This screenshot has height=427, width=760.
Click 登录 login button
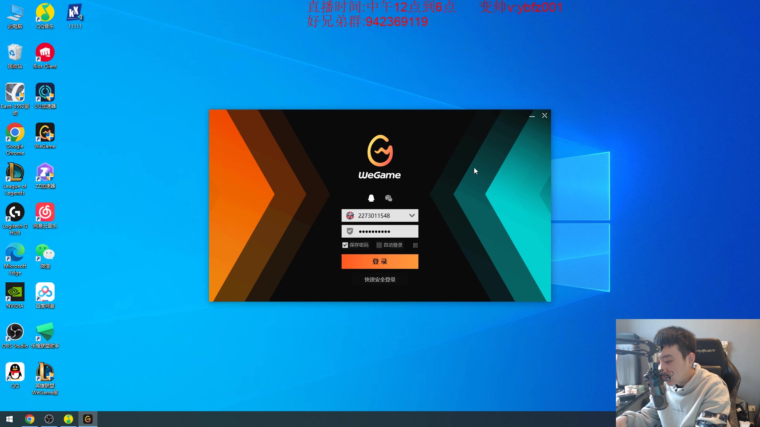click(x=380, y=261)
